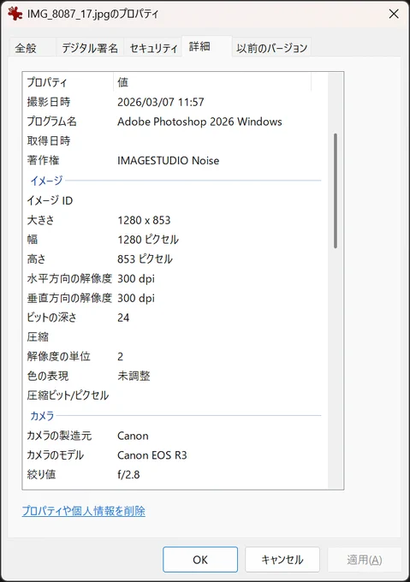This screenshot has height=582, width=410.
Task: Select the 著作権 value IMAGESTUDIO Noise
Action: point(168,160)
